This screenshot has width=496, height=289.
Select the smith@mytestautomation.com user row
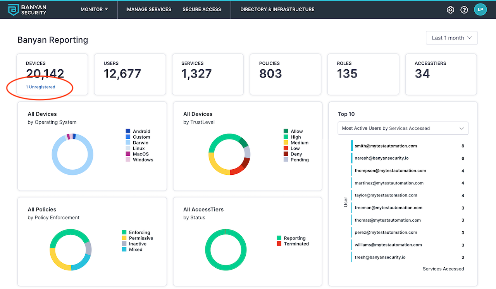386,146
